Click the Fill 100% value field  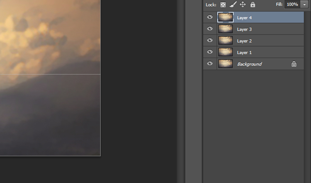(x=293, y=5)
